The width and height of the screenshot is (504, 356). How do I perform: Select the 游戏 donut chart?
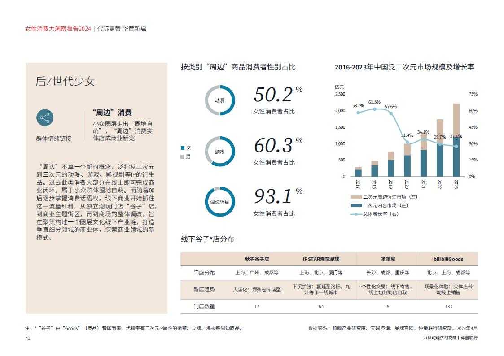pos(220,152)
